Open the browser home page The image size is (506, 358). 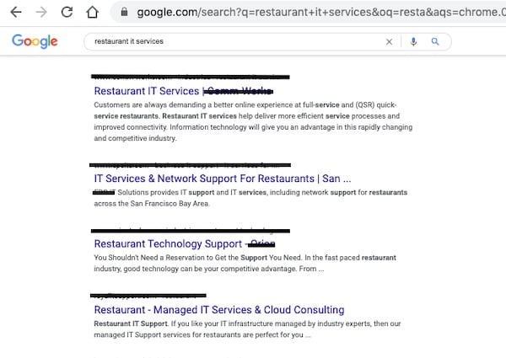pyautogui.click(x=93, y=13)
